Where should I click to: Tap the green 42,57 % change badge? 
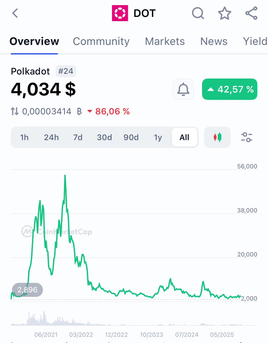point(229,89)
